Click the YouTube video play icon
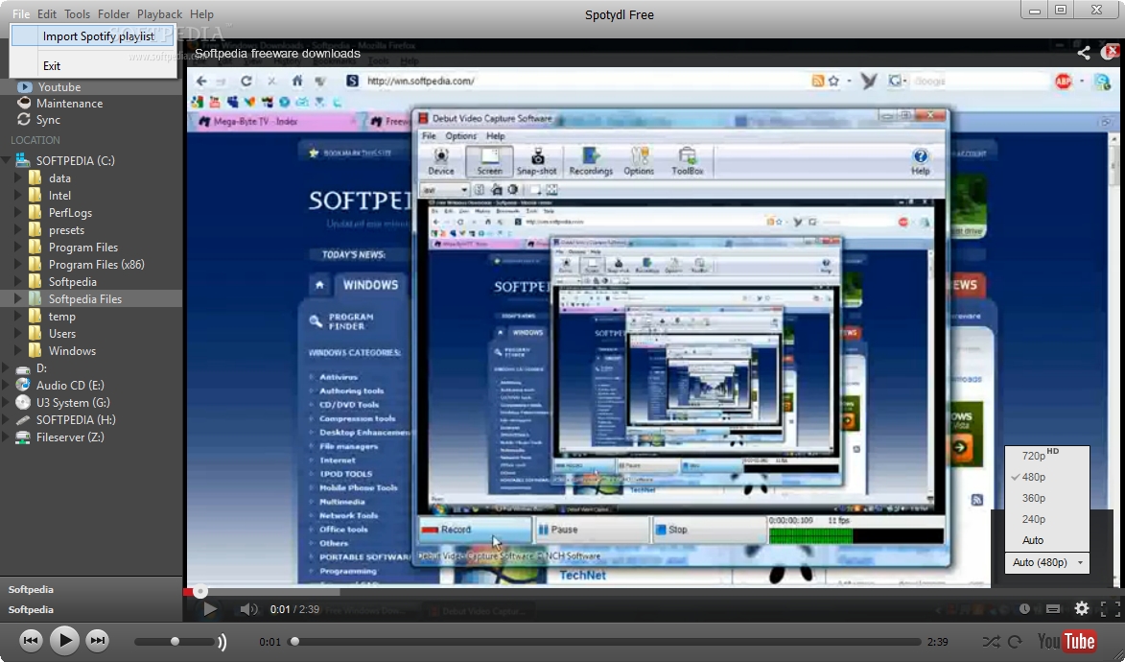 tap(209, 609)
